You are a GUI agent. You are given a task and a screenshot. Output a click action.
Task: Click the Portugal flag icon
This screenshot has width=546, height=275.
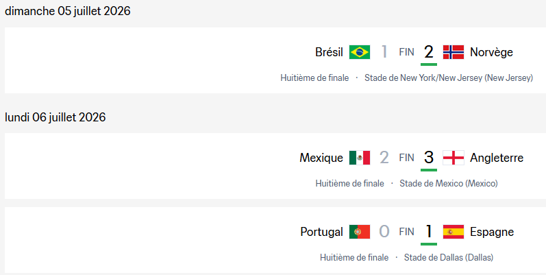pos(360,232)
